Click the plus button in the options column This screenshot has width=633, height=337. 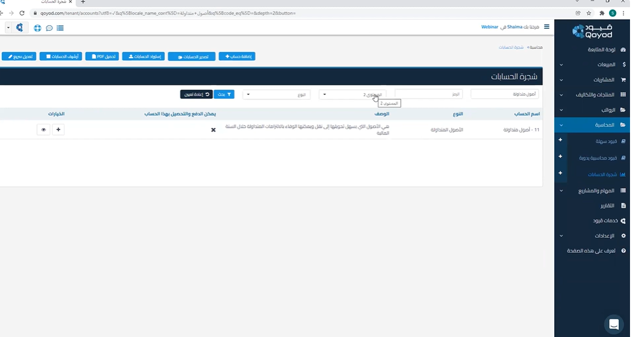point(58,130)
